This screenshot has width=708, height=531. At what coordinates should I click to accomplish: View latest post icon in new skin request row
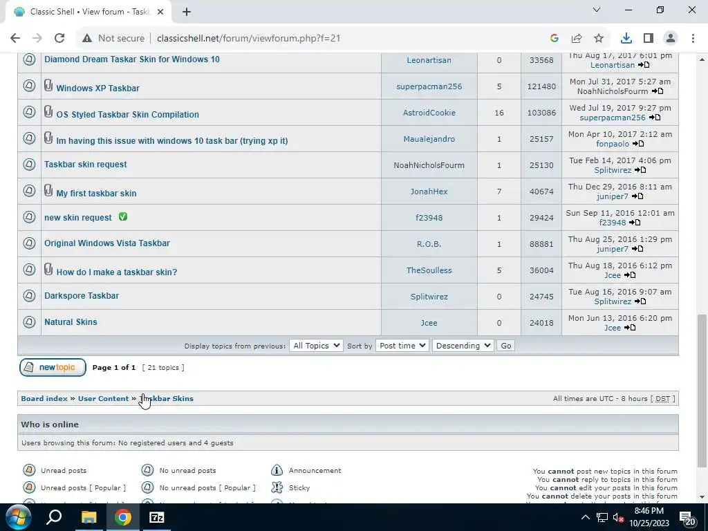(635, 223)
